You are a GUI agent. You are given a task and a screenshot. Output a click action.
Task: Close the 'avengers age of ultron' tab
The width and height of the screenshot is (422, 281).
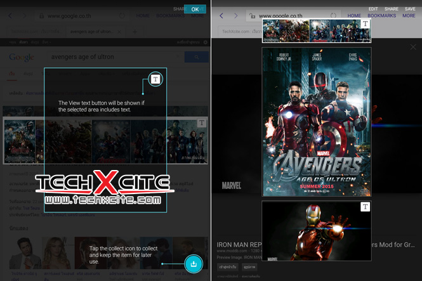(x=119, y=32)
